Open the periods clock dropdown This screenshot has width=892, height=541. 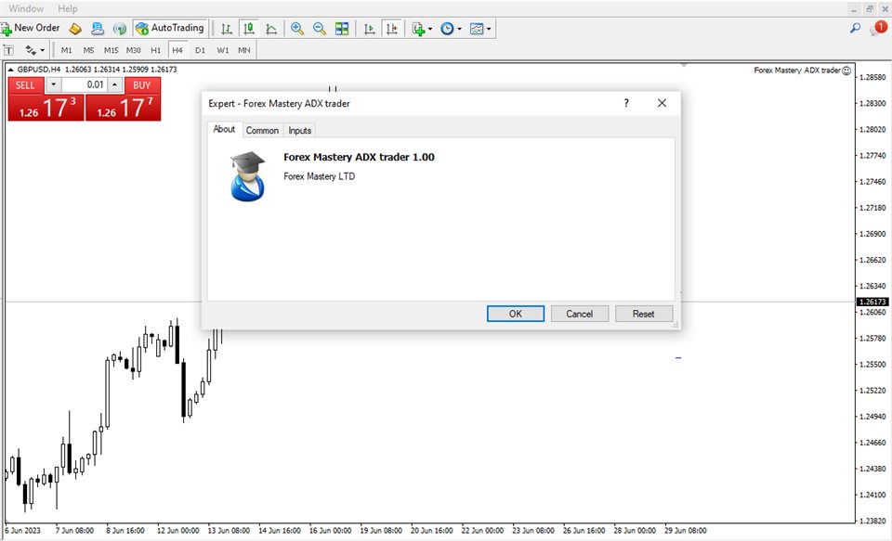(x=451, y=29)
